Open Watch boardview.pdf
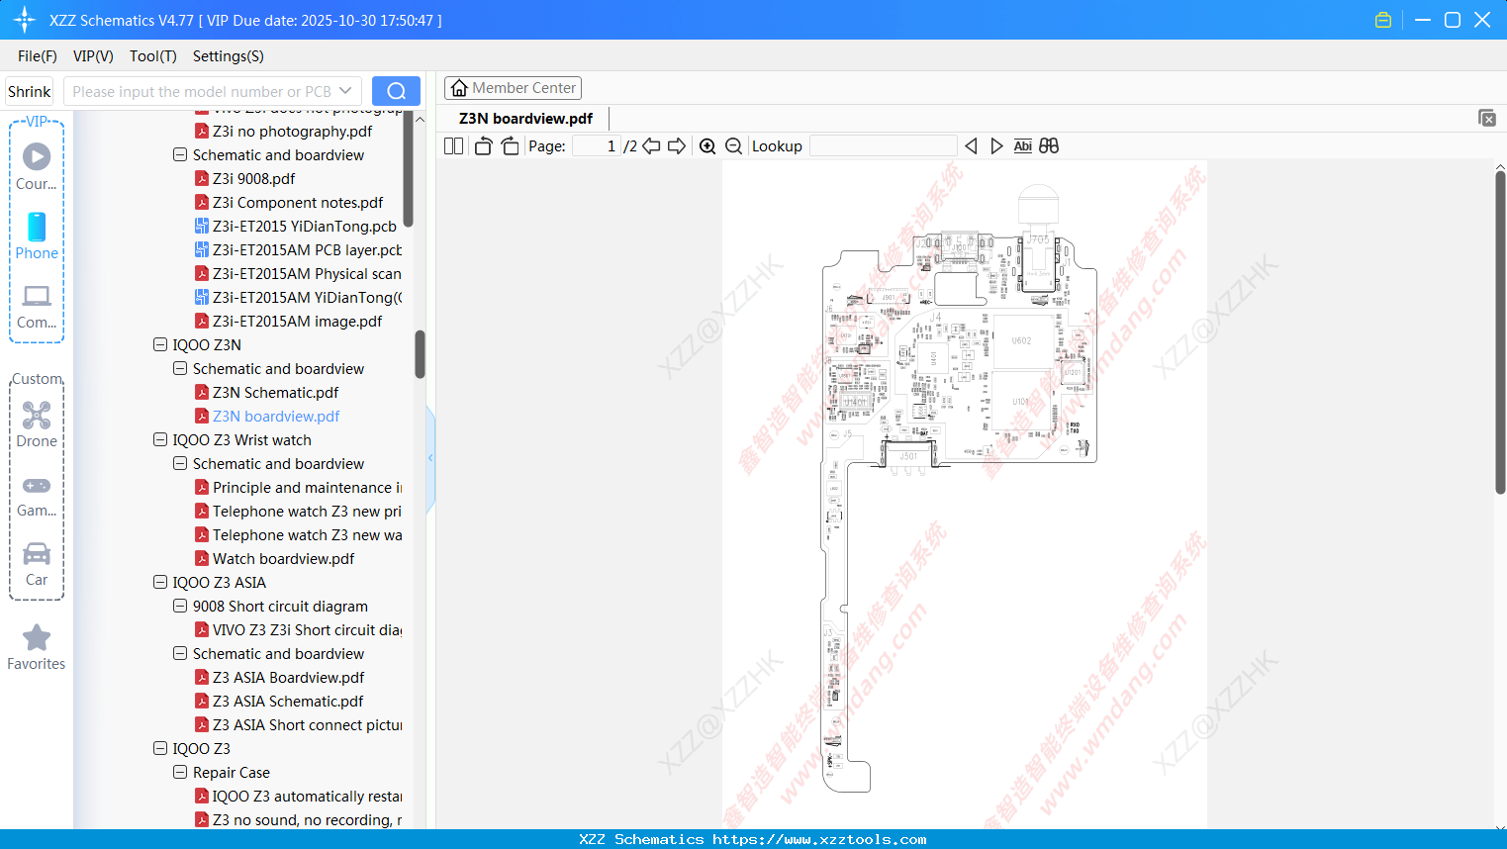Image resolution: width=1507 pixels, height=849 pixels. tap(283, 559)
